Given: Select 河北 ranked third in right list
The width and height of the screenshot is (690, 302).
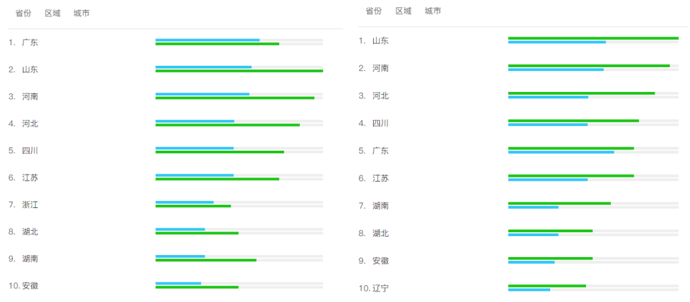Looking at the screenshot, I should pyautogui.click(x=380, y=96).
